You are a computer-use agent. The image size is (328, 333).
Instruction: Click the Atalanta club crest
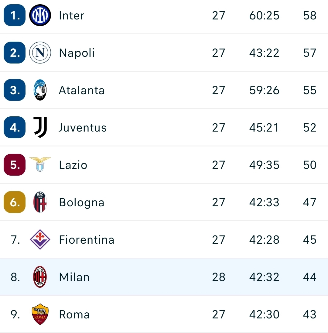[40, 90]
